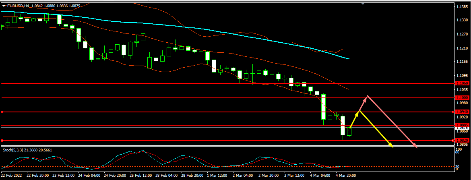Click the last green candlestick on chart
Viewport: 471px width, 180px height.
349,131
